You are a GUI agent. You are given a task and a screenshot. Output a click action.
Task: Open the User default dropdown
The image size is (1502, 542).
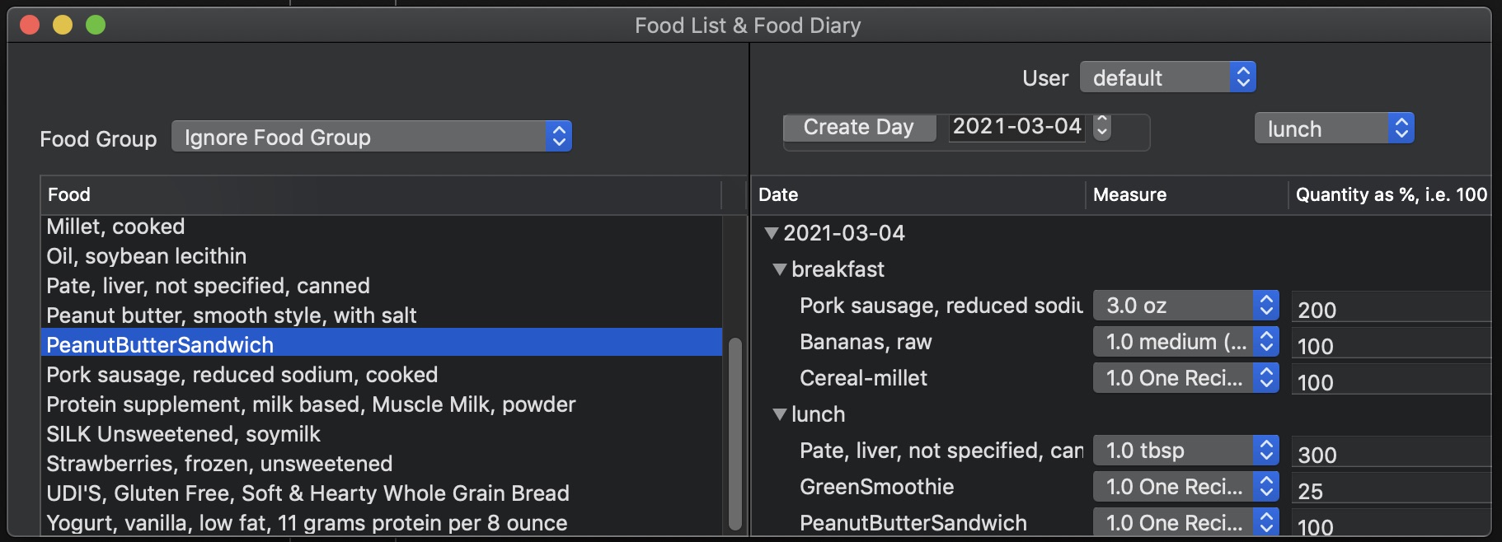pos(1167,77)
